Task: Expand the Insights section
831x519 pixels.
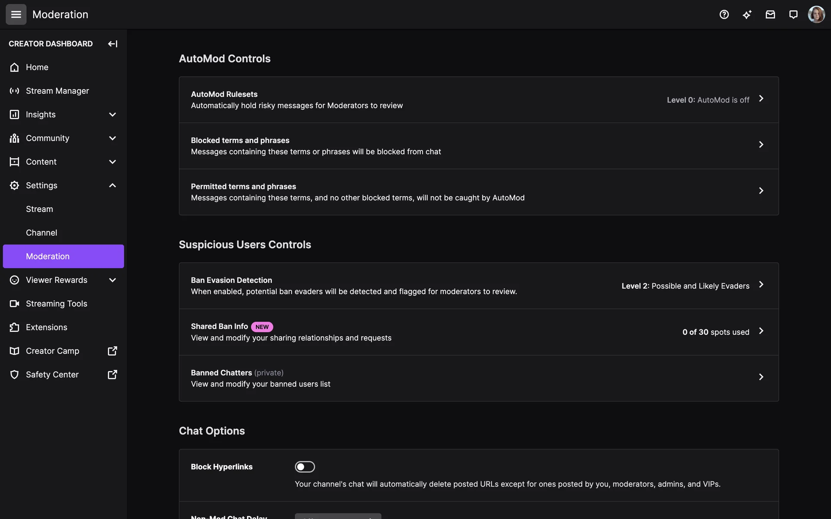Action: tap(112, 115)
